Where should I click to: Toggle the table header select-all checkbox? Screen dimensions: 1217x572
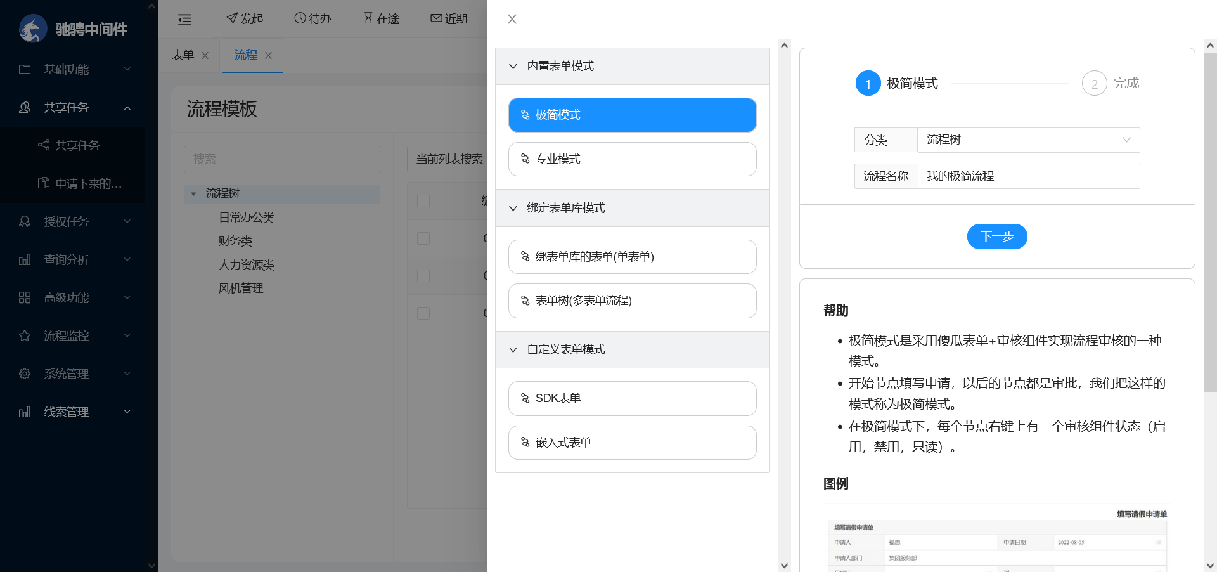[x=423, y=201]
